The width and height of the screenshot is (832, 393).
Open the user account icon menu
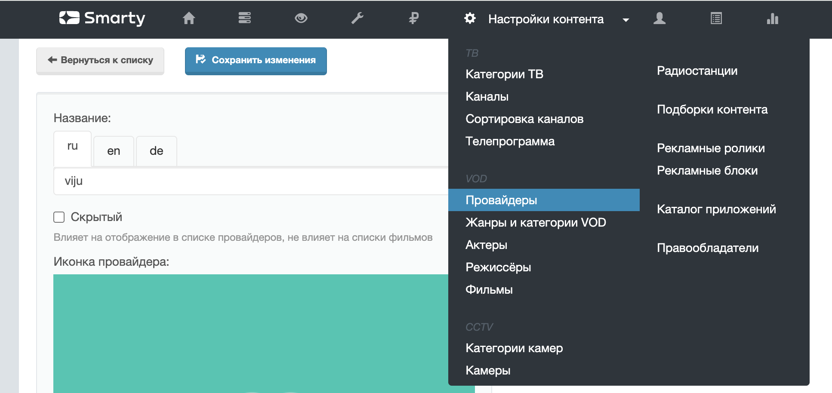point(659,18)
